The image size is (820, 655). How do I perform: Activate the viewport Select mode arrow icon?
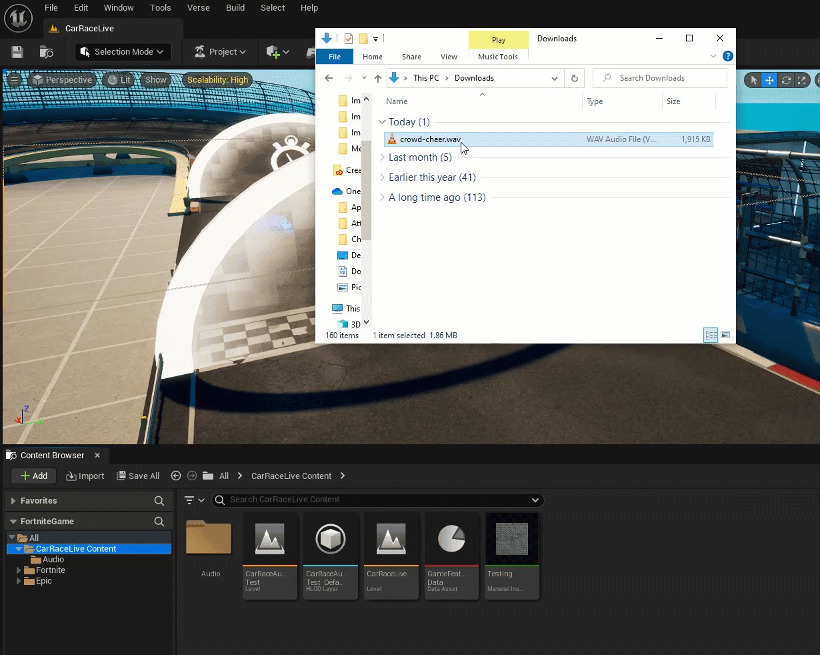(x=753, y=80)
